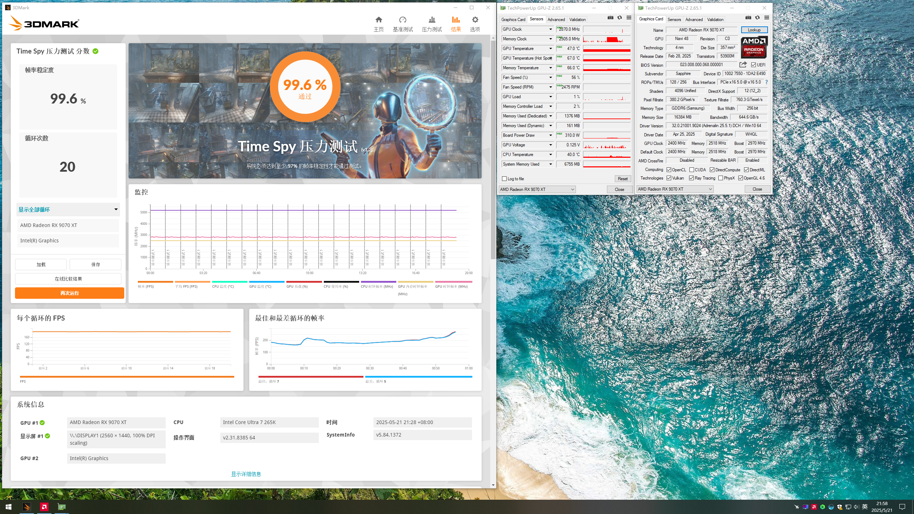Toggle the UEFI checkbox
Viewport: 914px width, 514px height.
click(753, 65)
